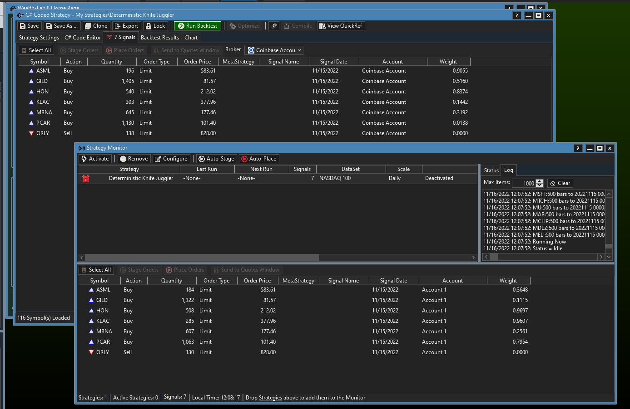Switch to the Backtest Results tab

(159, 38)
